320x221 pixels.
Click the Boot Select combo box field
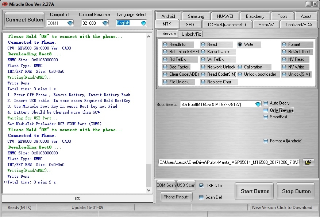tap(221, 104)
